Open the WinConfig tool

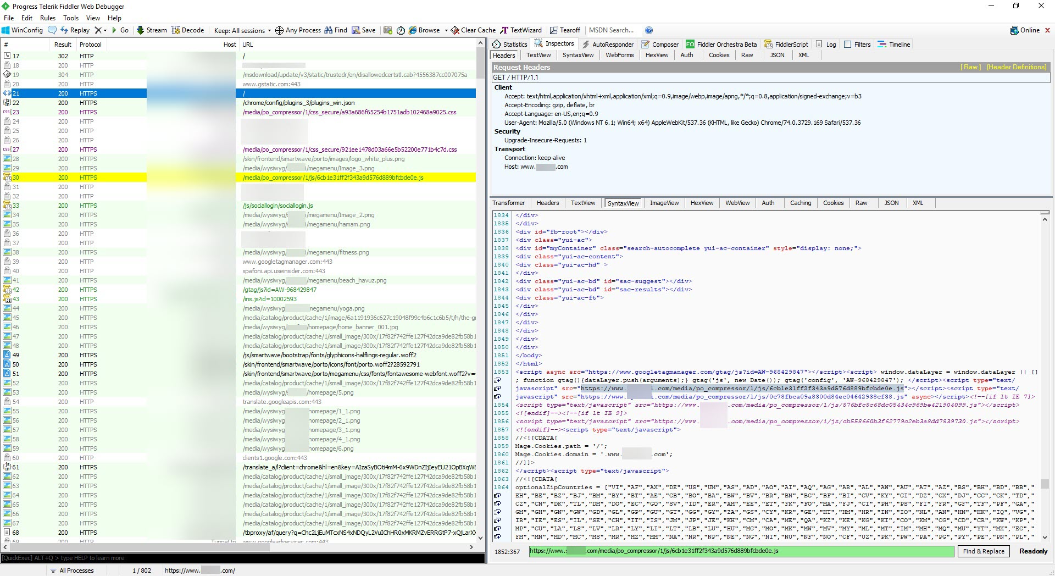point(22,30)
